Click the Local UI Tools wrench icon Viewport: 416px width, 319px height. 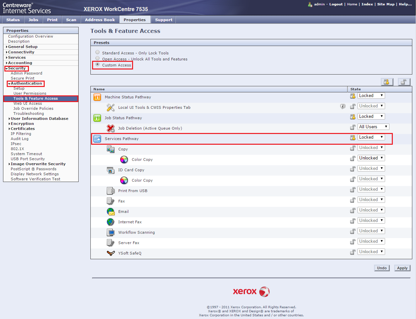111,107
